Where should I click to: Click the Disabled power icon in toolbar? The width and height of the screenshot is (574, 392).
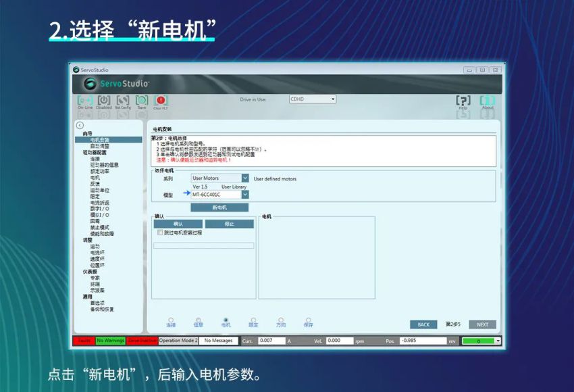103,100
